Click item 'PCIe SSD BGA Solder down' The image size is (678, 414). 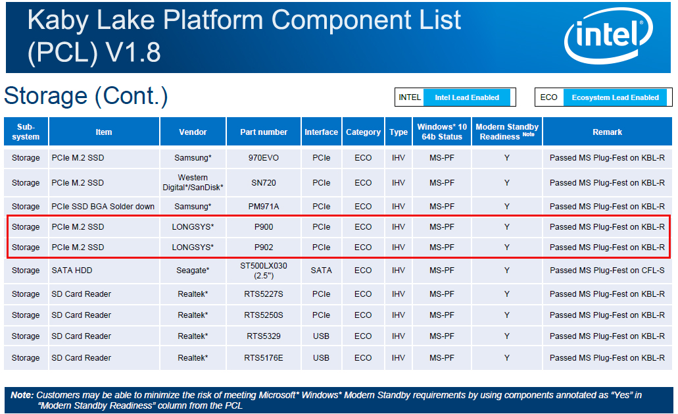pyautogui.click(x=103, y=207)
